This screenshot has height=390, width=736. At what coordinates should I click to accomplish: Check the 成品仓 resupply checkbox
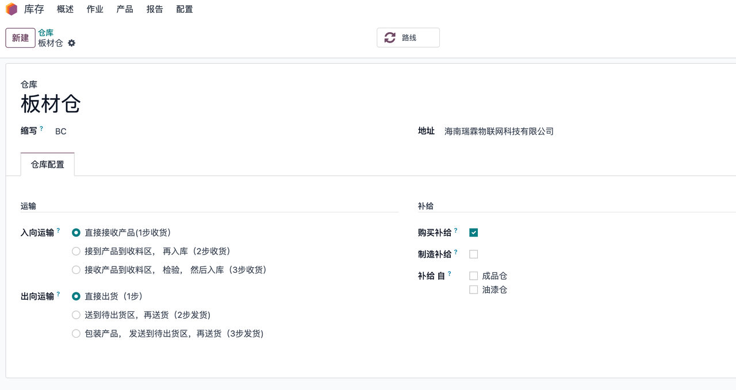pos(474,276)
